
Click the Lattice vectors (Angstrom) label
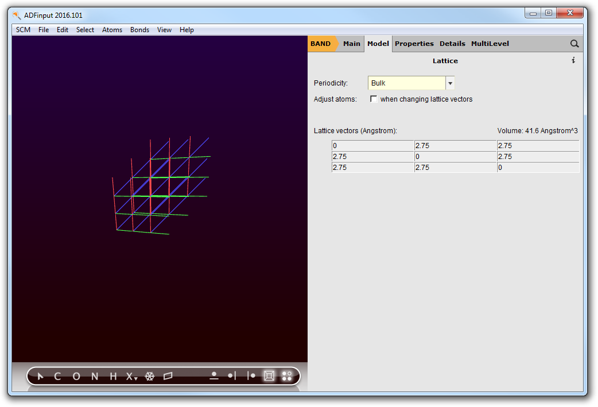(355, 131)
